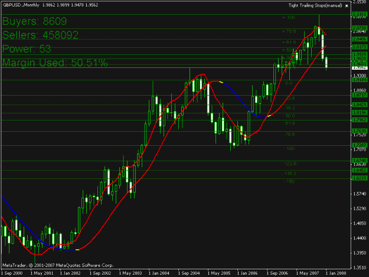This screenshot has height=277, width=369.
Task: Click the 1.7962 Fibonacci price tag
Action: click(360, 120)
